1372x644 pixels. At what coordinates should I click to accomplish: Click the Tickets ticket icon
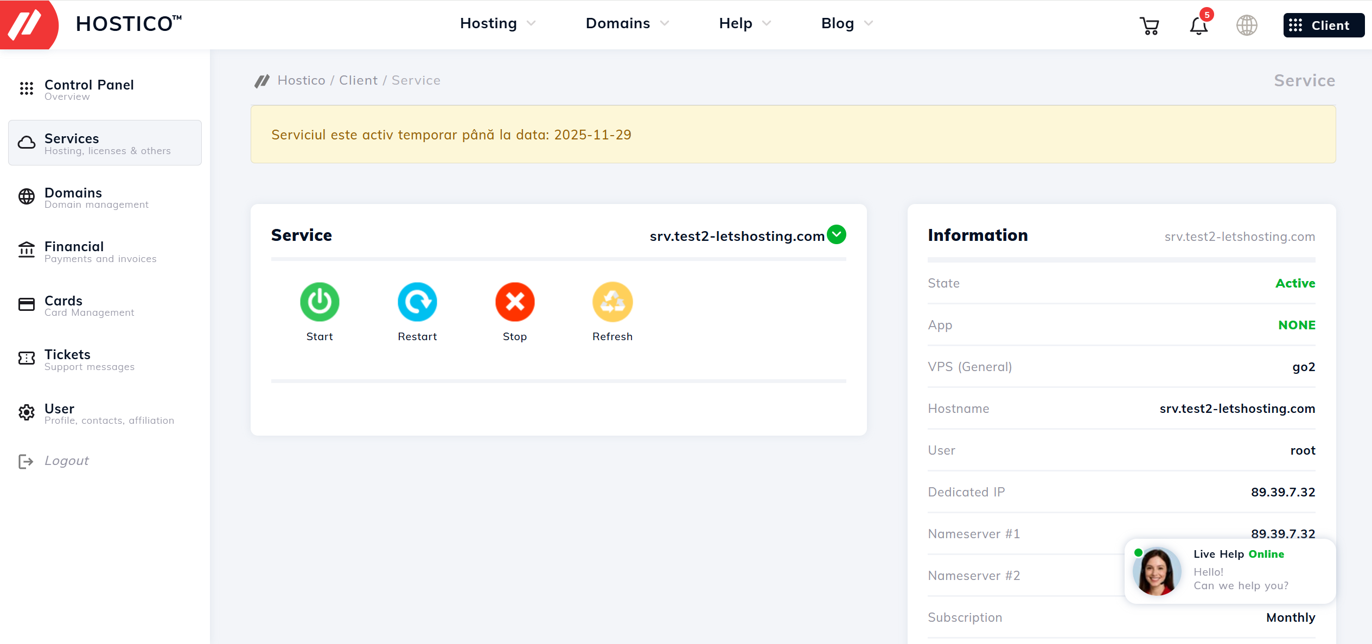[x=27, y=358]
